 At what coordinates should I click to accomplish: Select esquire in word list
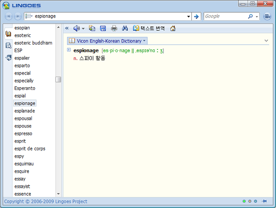coord(22,171)
